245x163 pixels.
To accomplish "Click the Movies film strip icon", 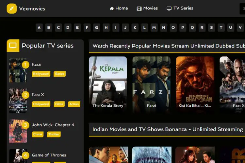I will (x=139, y=8).
